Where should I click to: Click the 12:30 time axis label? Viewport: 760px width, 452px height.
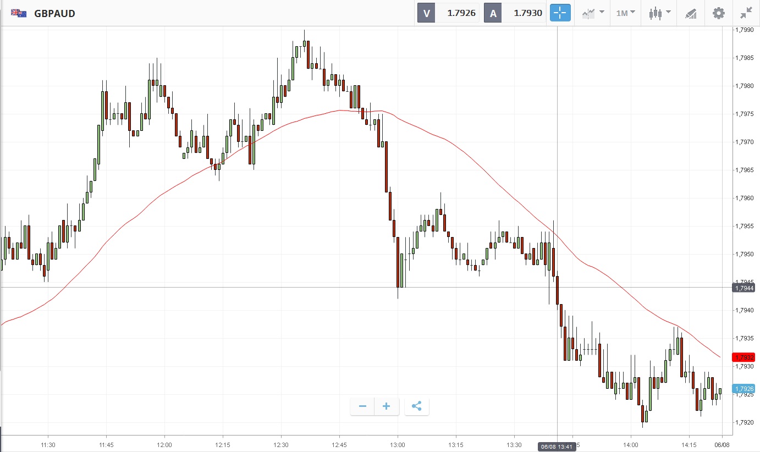pos(280,444)
